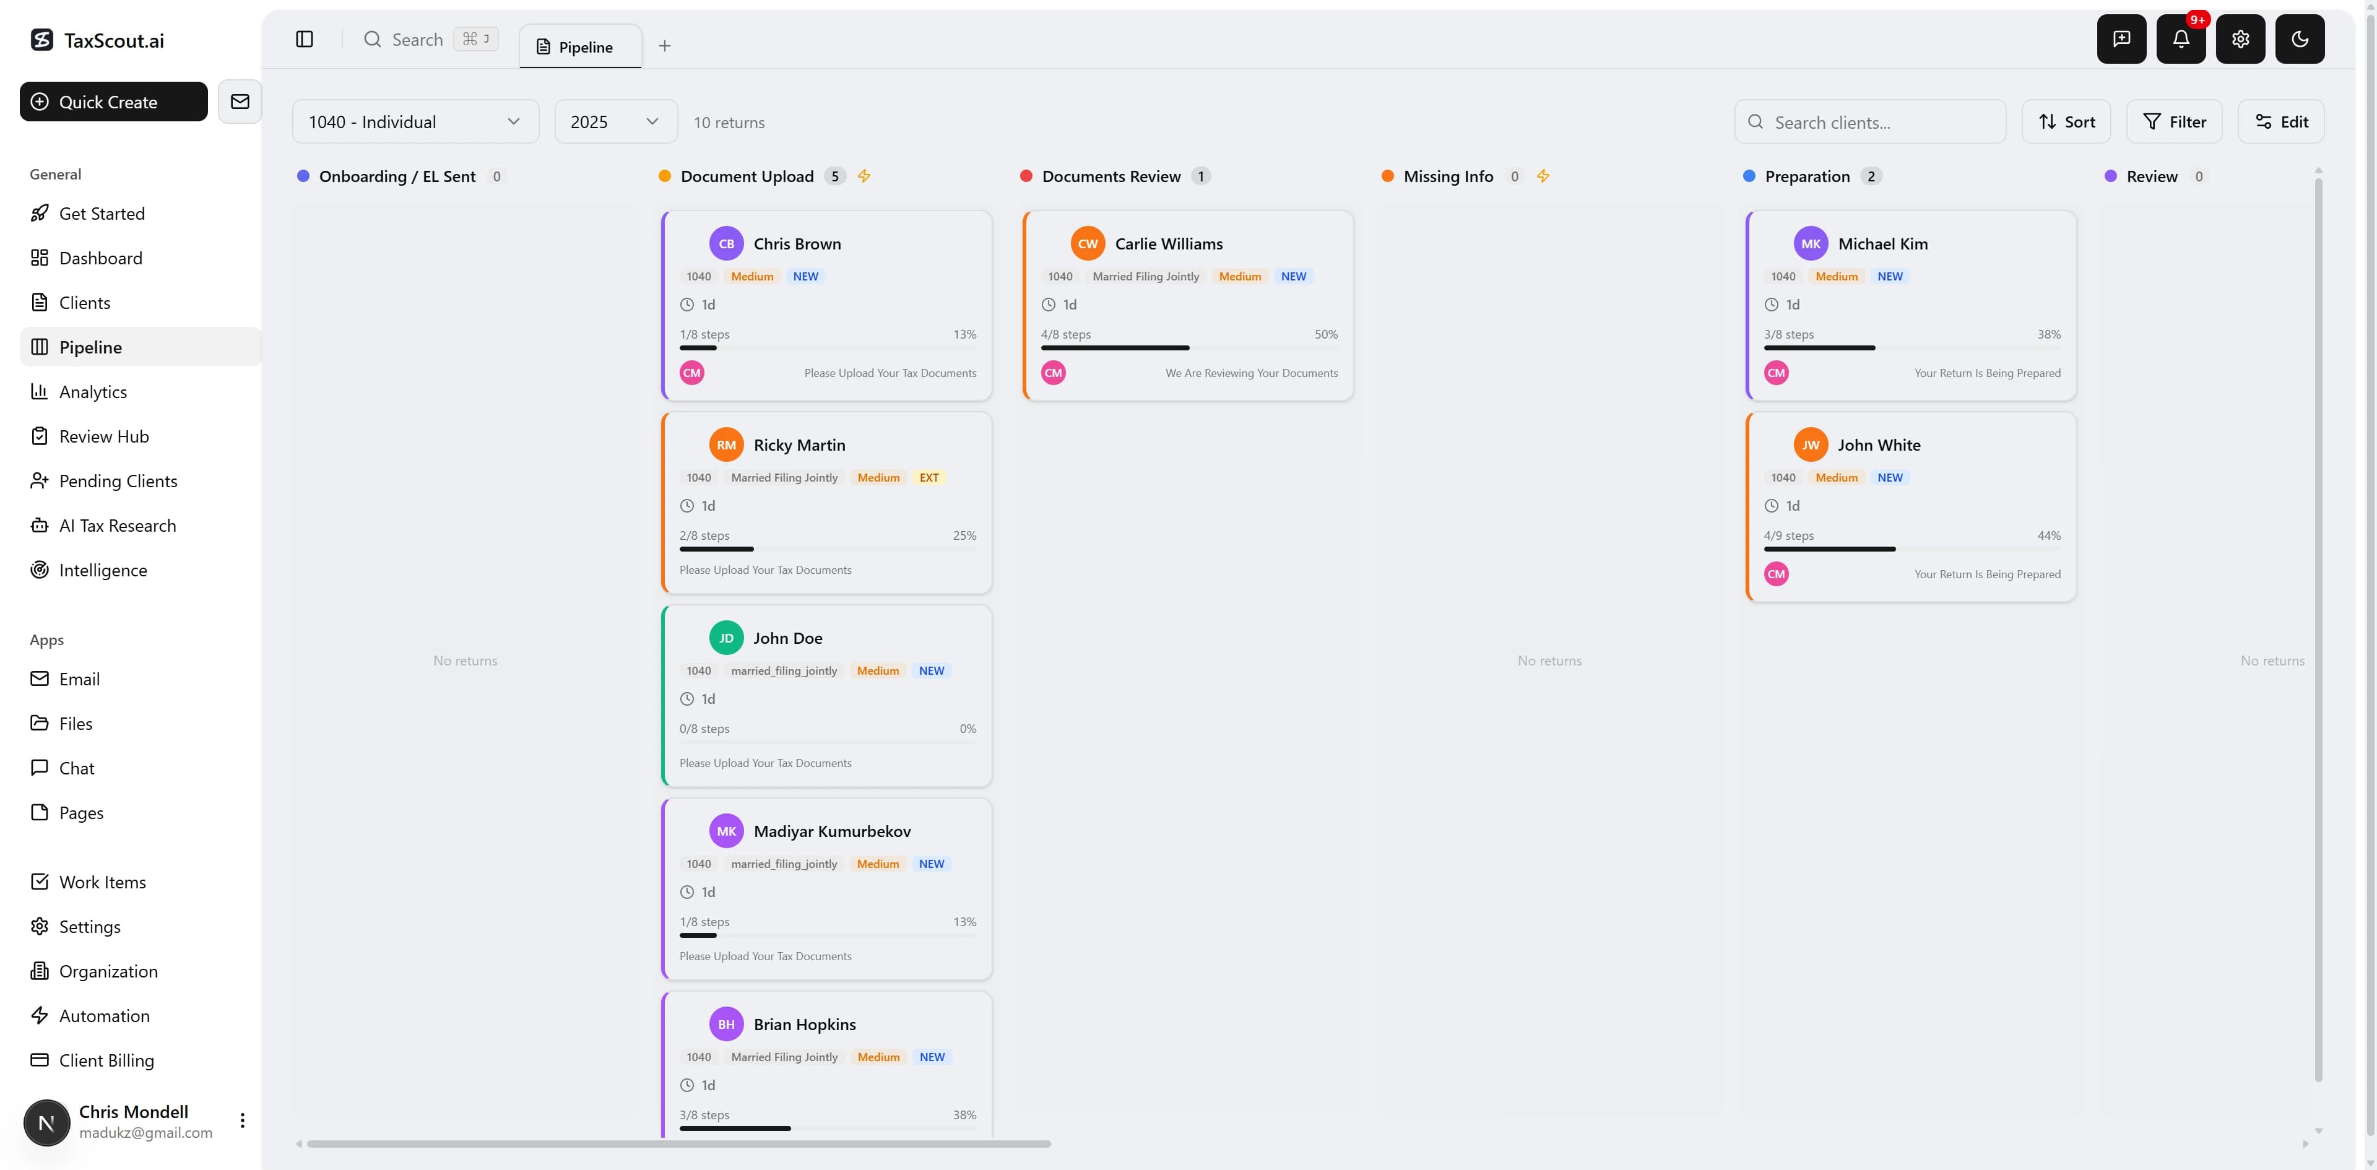Go to Dashboard

(141, 258)
